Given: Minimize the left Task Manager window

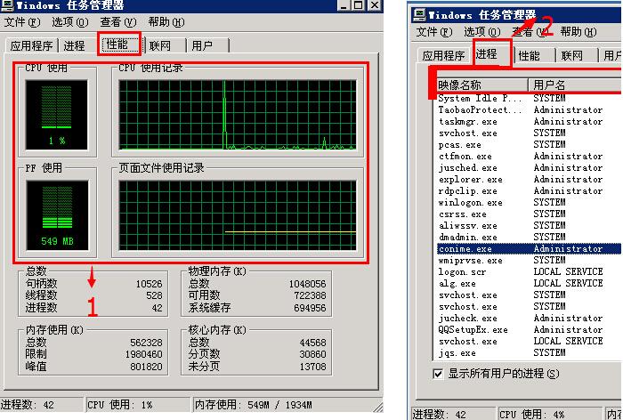Looking at the screenshot, I should click(x=344, y=4).
